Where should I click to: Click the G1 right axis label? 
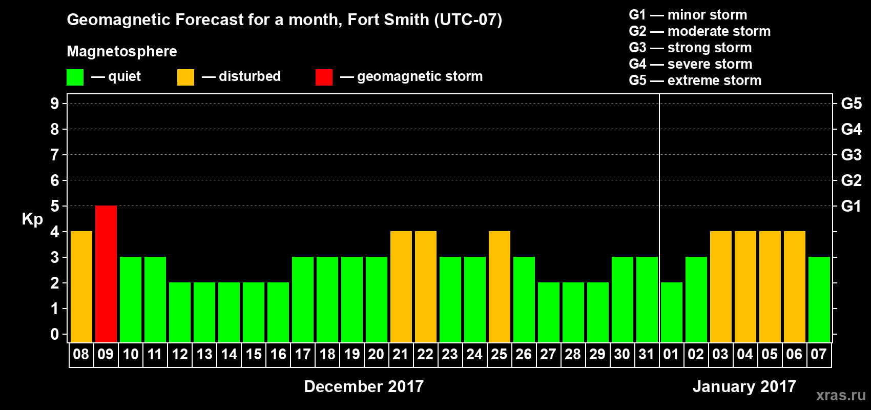click(852, 206)
